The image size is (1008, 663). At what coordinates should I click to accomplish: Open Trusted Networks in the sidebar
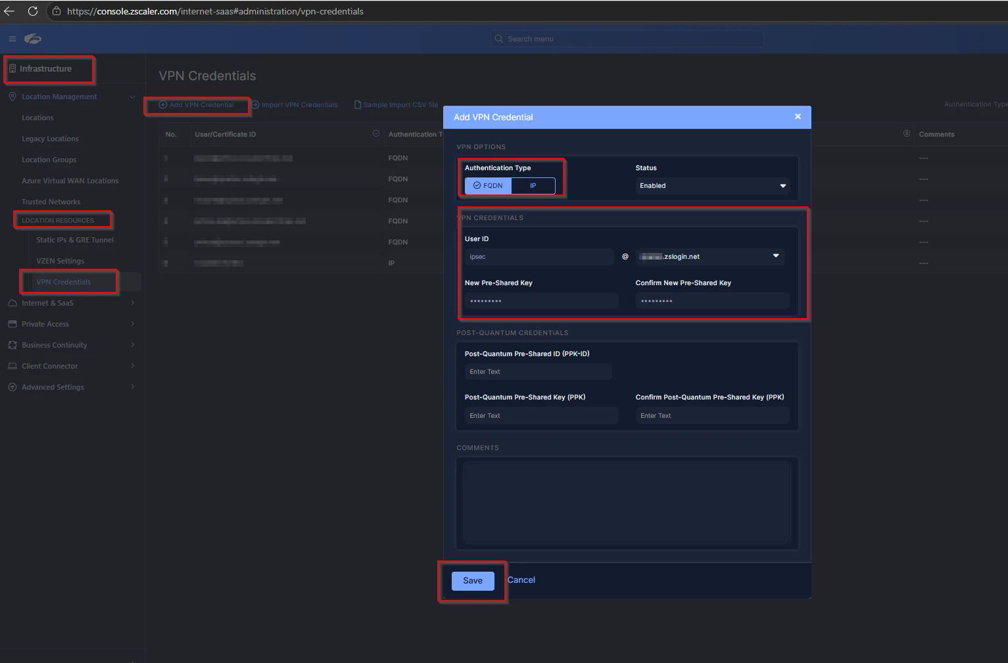[51, 202]
